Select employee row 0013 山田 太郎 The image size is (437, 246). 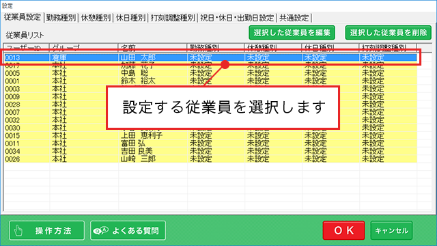click(x=211, y=57)
